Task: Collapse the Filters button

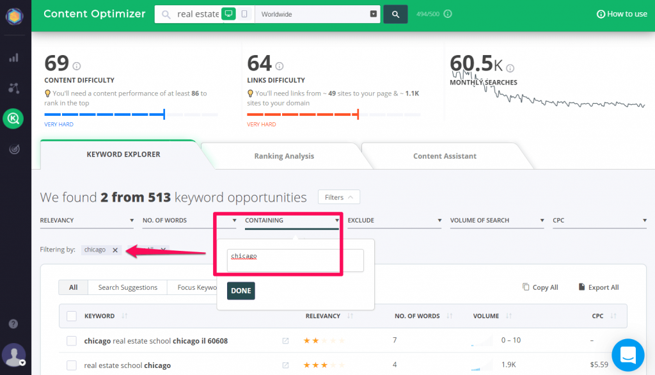Action: tap(339, 197)
